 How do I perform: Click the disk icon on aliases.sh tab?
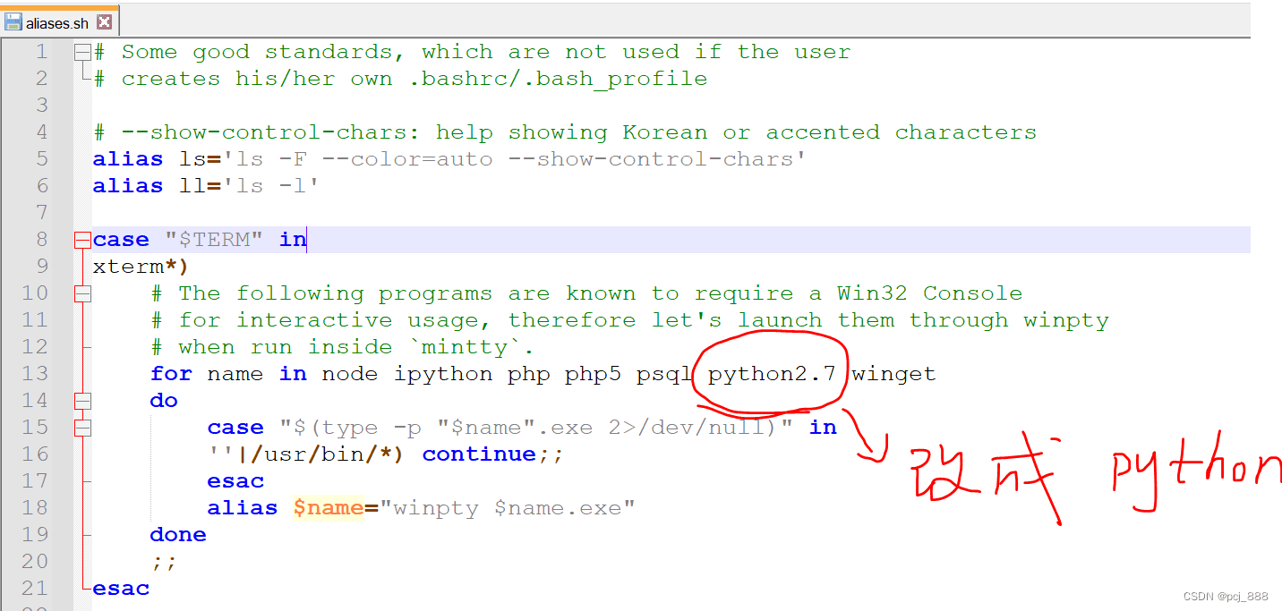(x=13, y=22)
